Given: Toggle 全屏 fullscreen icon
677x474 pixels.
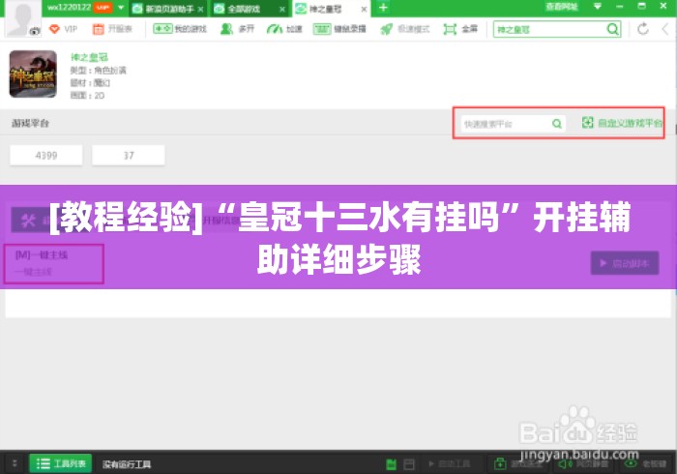Looking at the screenshot, I should tap(450, 29).
